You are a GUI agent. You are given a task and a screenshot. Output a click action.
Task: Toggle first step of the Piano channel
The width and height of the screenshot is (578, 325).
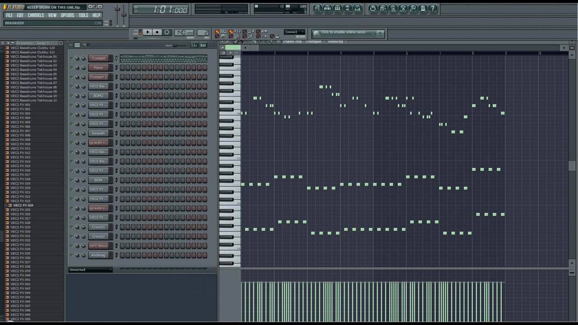point(122,68)
